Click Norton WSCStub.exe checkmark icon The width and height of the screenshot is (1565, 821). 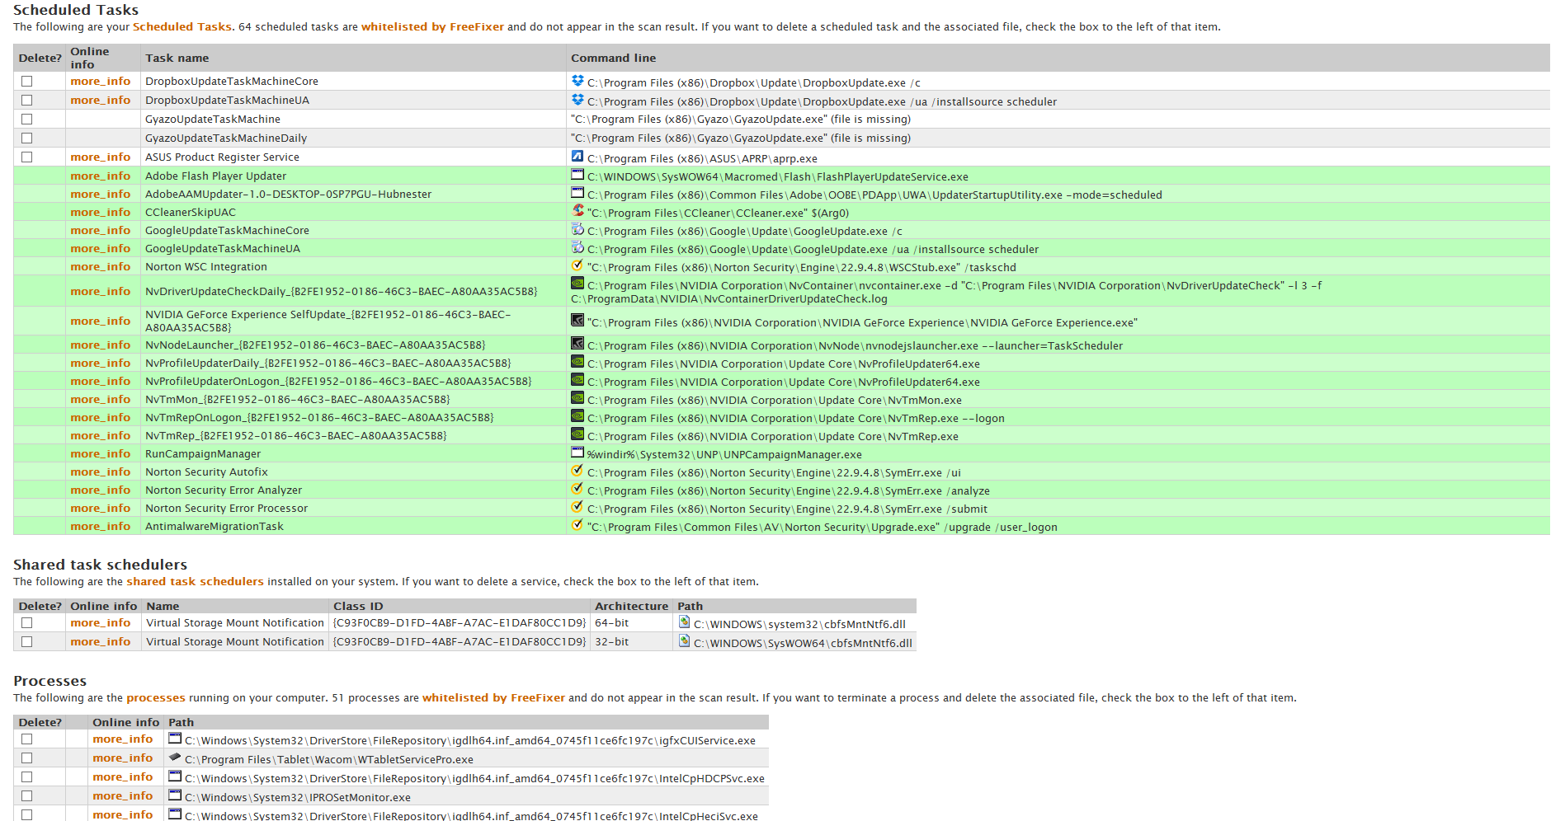pyautogui.click(x=577, y=265)
